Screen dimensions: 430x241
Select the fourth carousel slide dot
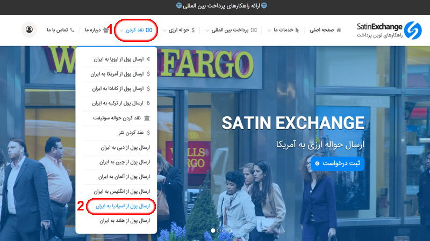click(230, 231)
